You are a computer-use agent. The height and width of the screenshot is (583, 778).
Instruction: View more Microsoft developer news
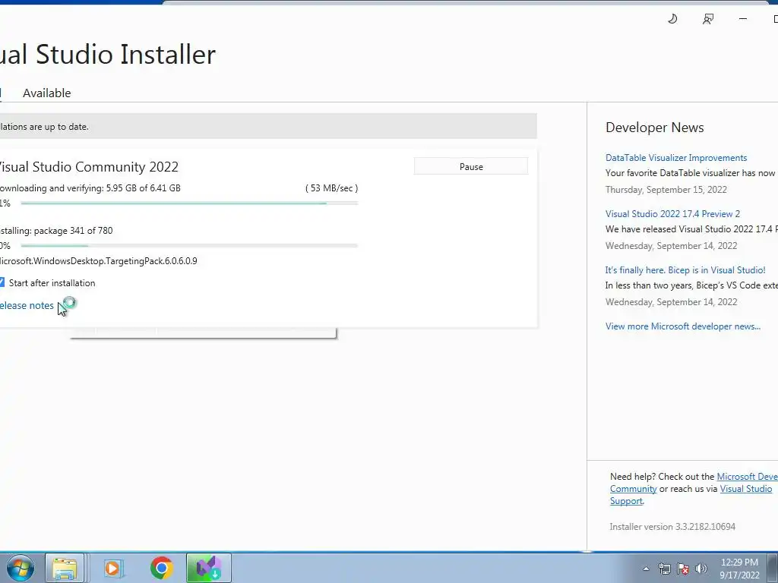683,326
